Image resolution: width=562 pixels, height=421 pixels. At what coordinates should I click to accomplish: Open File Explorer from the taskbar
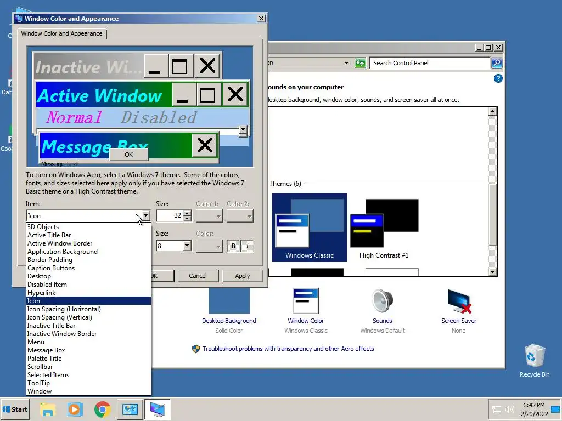pyautogui.click(x=48, y=409)
